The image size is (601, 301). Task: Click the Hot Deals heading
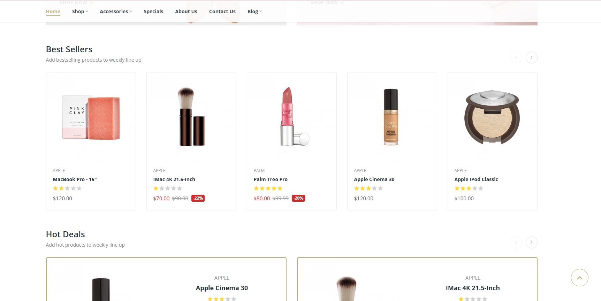66,234
